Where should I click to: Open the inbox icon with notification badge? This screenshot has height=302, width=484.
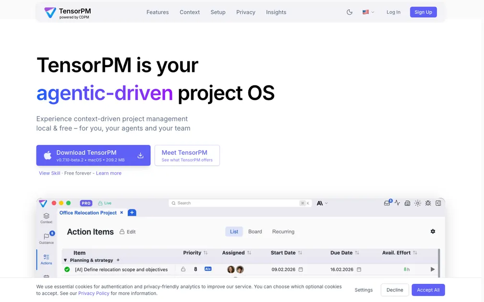click(x=387, y=203)
